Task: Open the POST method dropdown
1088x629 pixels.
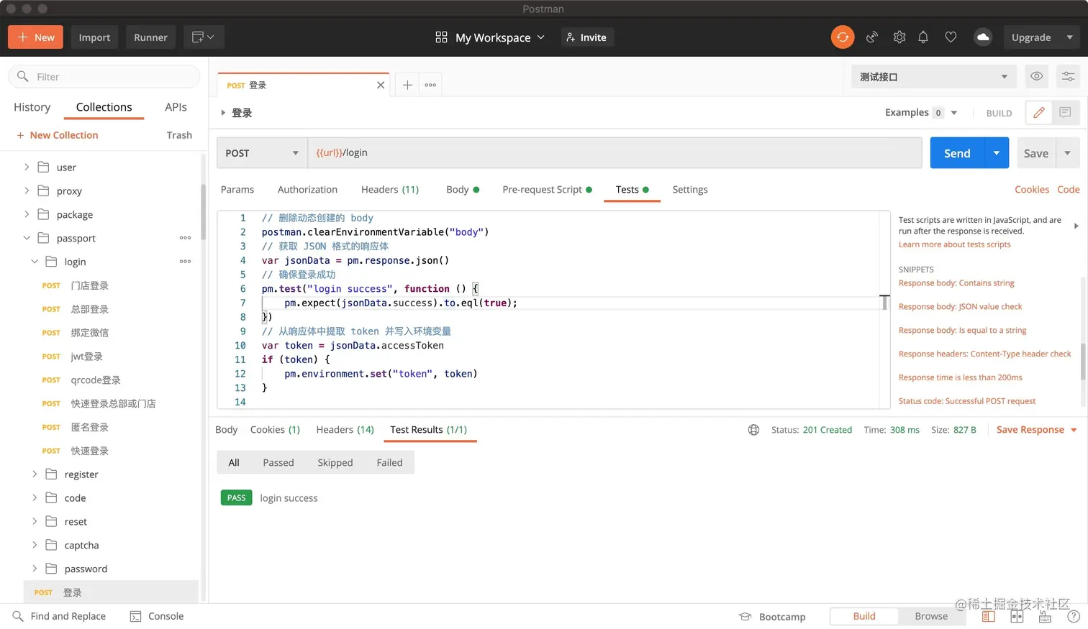Action: pos(262,153)
